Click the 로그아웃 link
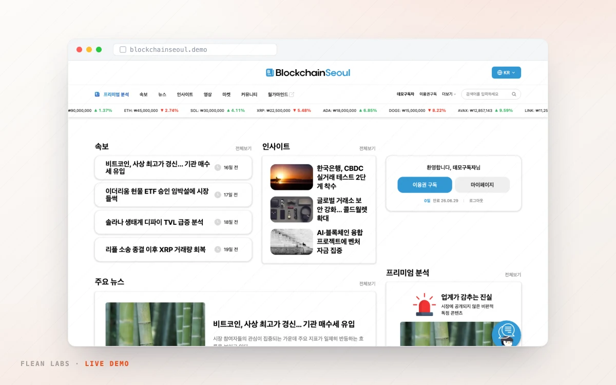616x385 pixels. 476,201
